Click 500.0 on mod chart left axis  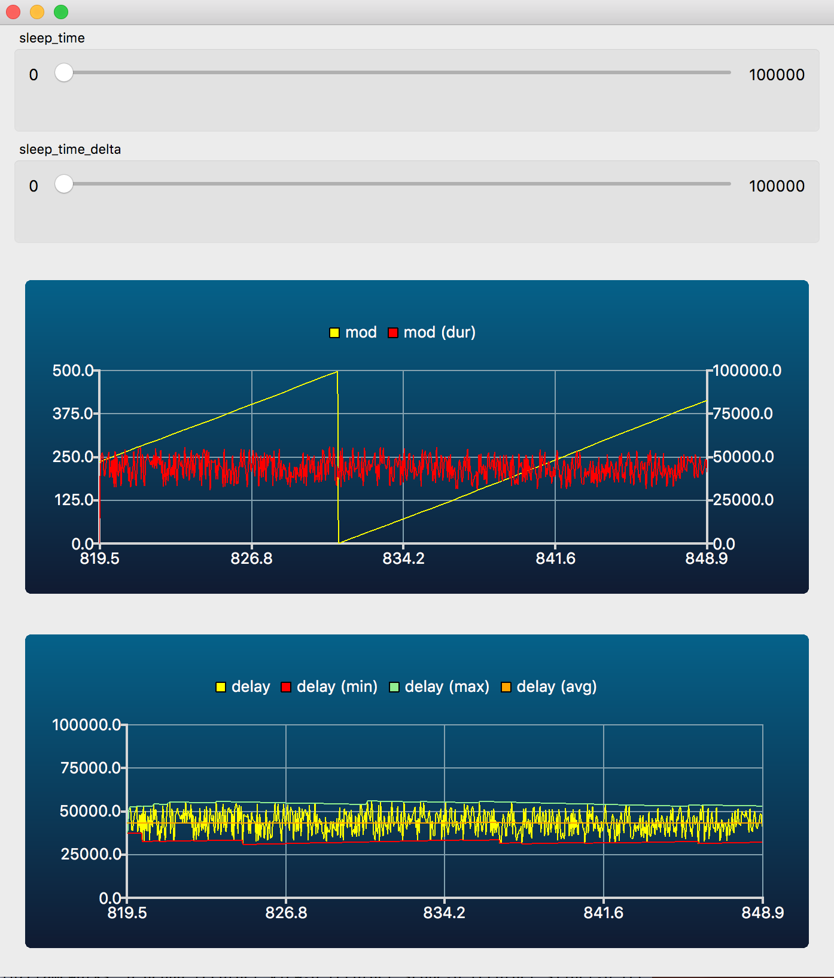73,370
